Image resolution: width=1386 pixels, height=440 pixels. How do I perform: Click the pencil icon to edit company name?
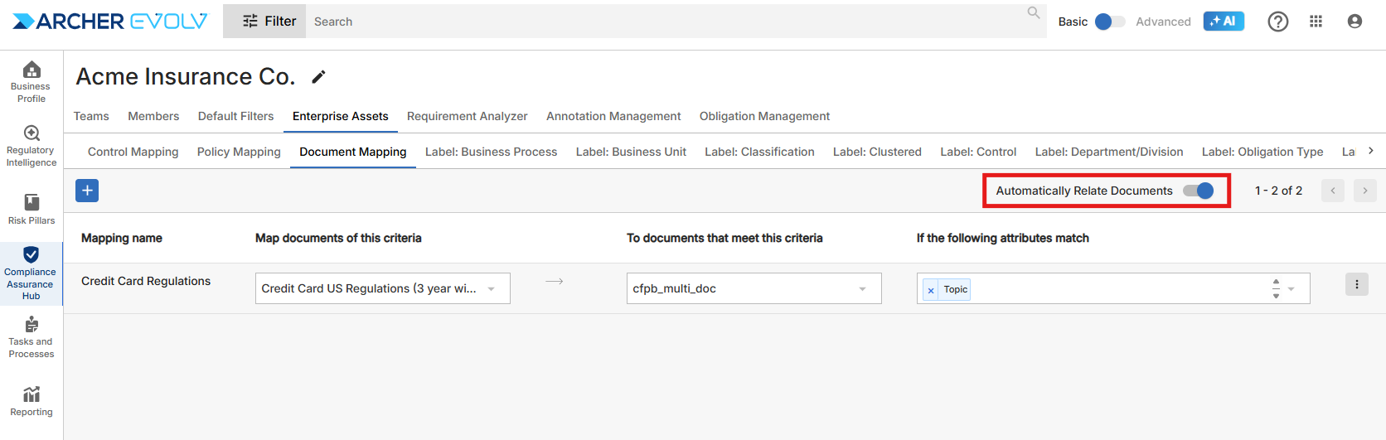pyautogui.click(x=318, y=77)
